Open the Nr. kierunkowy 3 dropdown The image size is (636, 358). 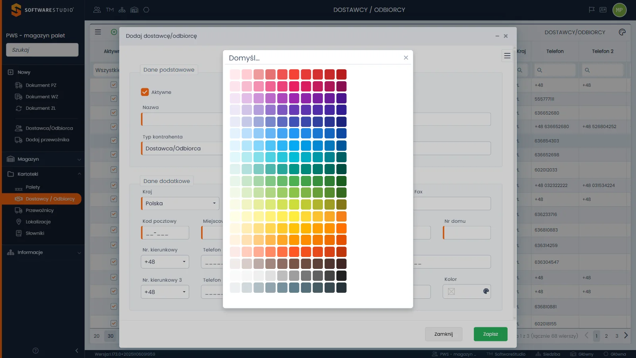165,292
